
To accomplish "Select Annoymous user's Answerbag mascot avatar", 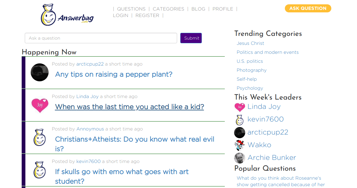I will (40, 137).
